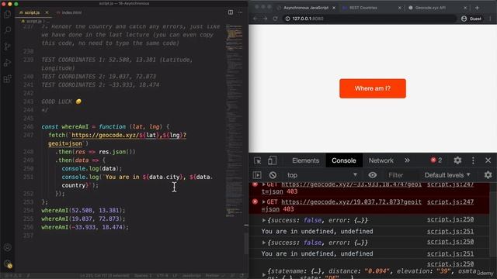The width and height of the screenshot is (497, 279).
Task: Open first script.js:251 source link
Action: pos(450,231)
